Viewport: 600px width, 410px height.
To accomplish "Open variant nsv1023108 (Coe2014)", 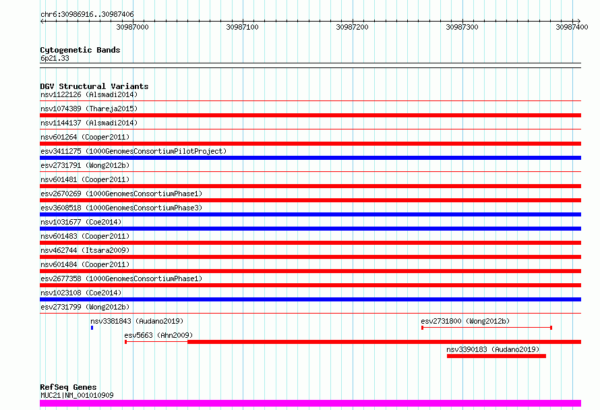I will pyautogui.click(x=81, y=293).
